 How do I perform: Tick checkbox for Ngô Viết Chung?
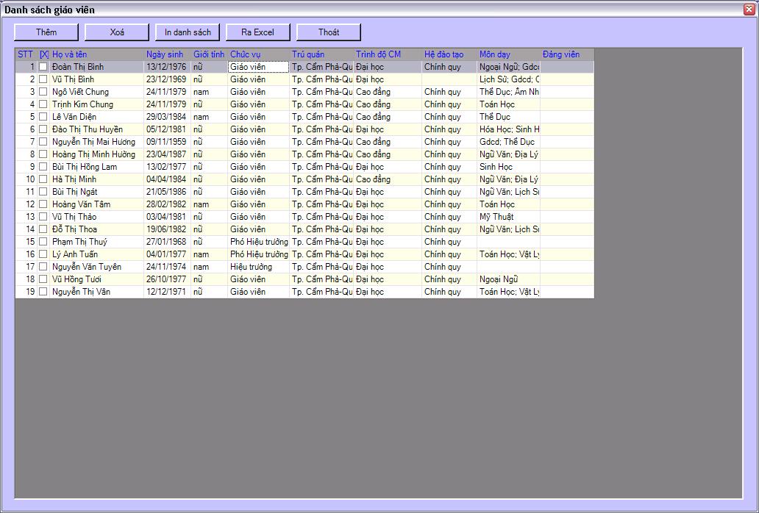tap(43, 92)
